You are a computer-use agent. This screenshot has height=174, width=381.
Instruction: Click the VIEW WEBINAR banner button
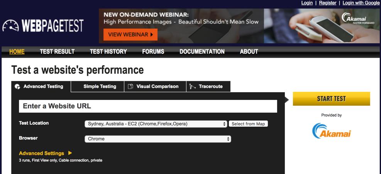130,34
